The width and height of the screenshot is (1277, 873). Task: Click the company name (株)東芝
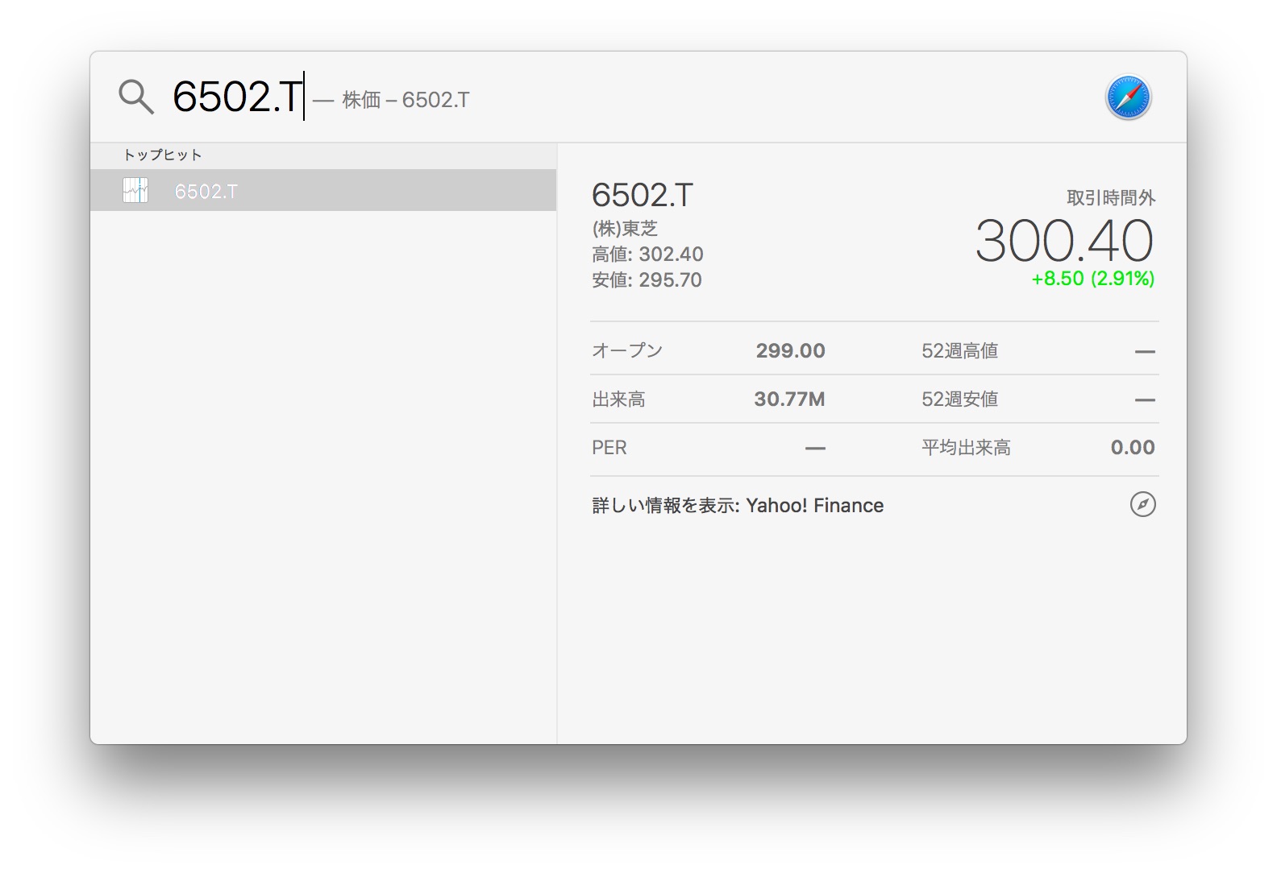click(x=625, y=229)
